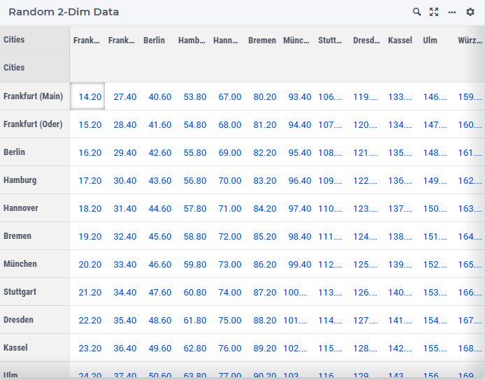
Task: Select cell with value 93.40
Action: [298, 96]
